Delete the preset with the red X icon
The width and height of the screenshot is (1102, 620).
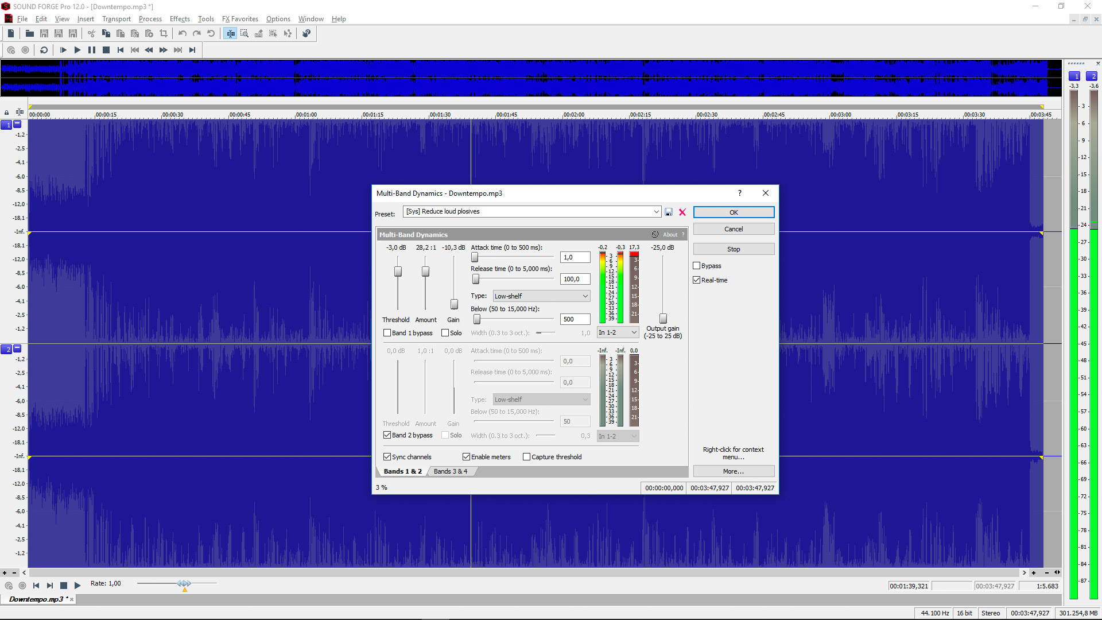point(682,212)
